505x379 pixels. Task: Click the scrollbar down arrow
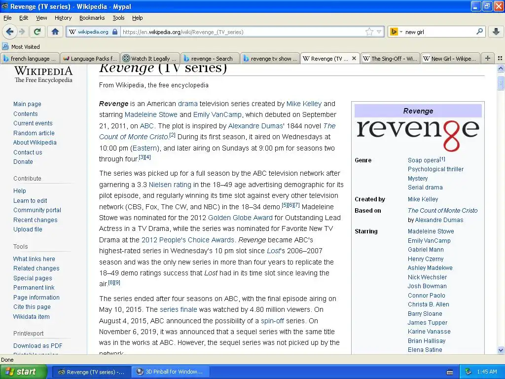coord(501,350)
